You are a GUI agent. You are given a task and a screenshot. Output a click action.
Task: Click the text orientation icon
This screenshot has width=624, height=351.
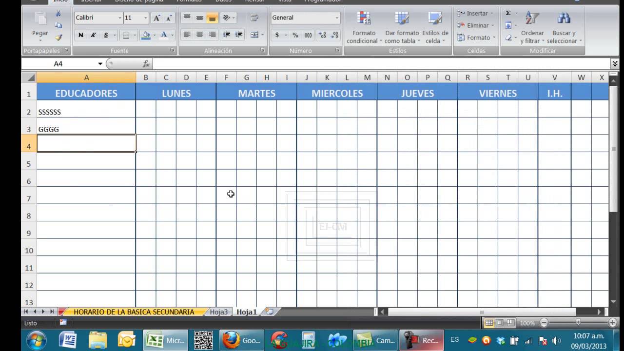[x=227, y=18]
